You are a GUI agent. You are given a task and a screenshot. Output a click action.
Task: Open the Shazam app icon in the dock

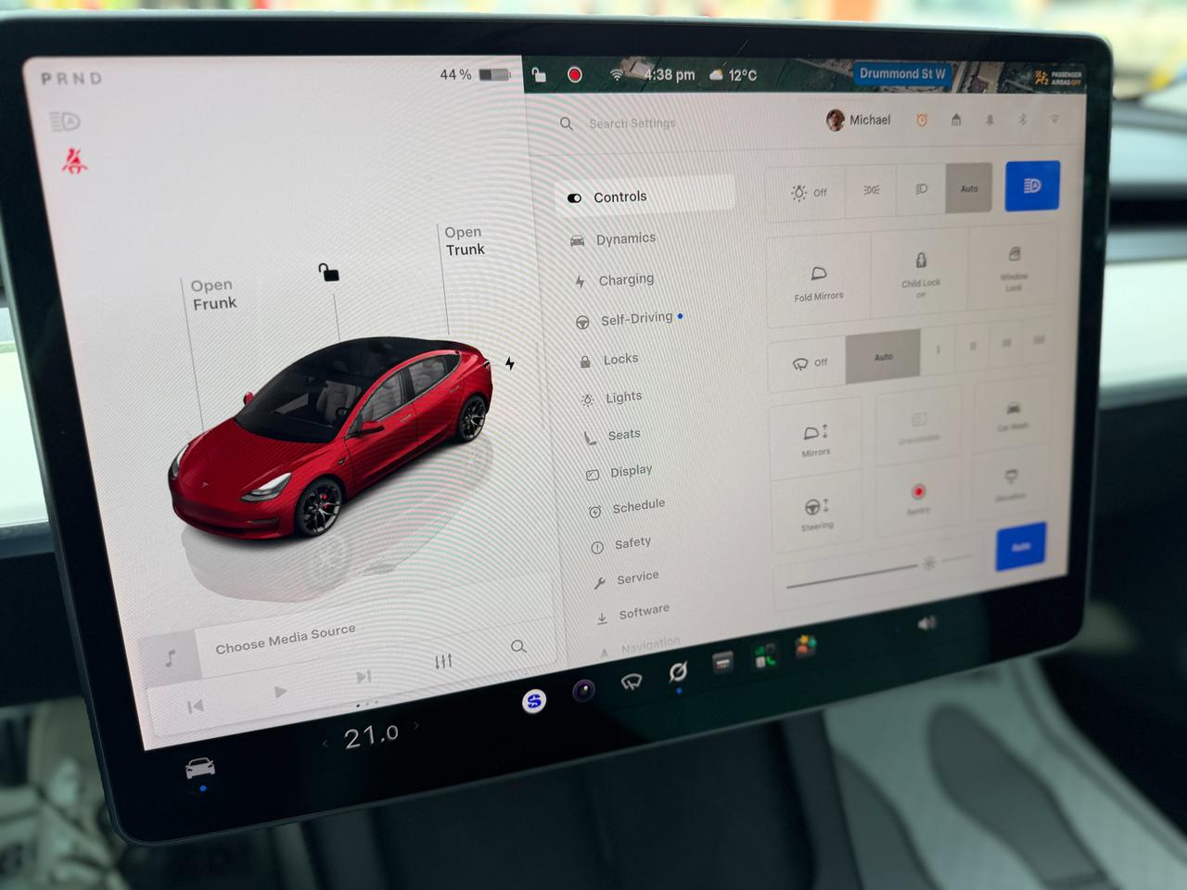534,701
